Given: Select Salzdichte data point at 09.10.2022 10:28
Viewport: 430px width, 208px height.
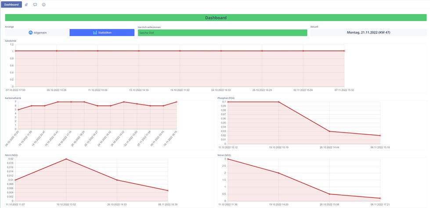Looking at the screenshot, I should (57, 51).
